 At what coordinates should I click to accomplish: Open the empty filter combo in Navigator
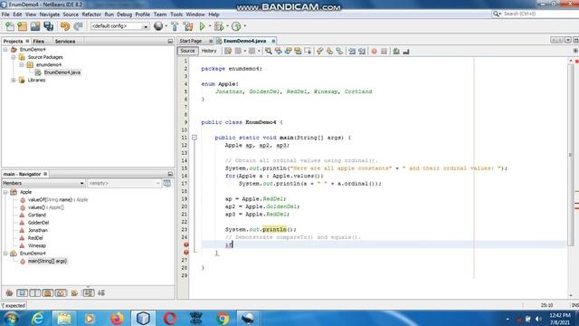tap(124, 183)
